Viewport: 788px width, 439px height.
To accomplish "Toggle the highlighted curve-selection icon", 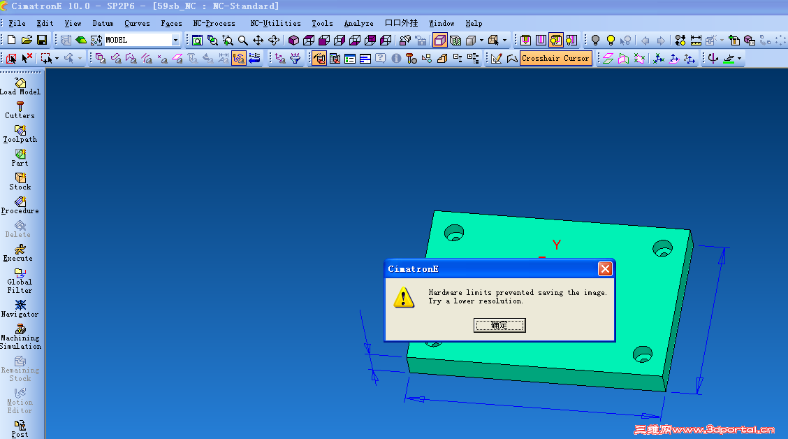I will [x=239, y=58].
